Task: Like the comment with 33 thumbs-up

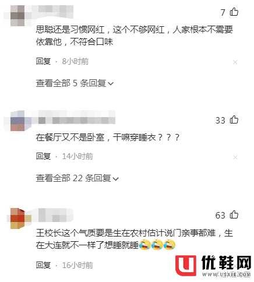Action: click(234, 119)
